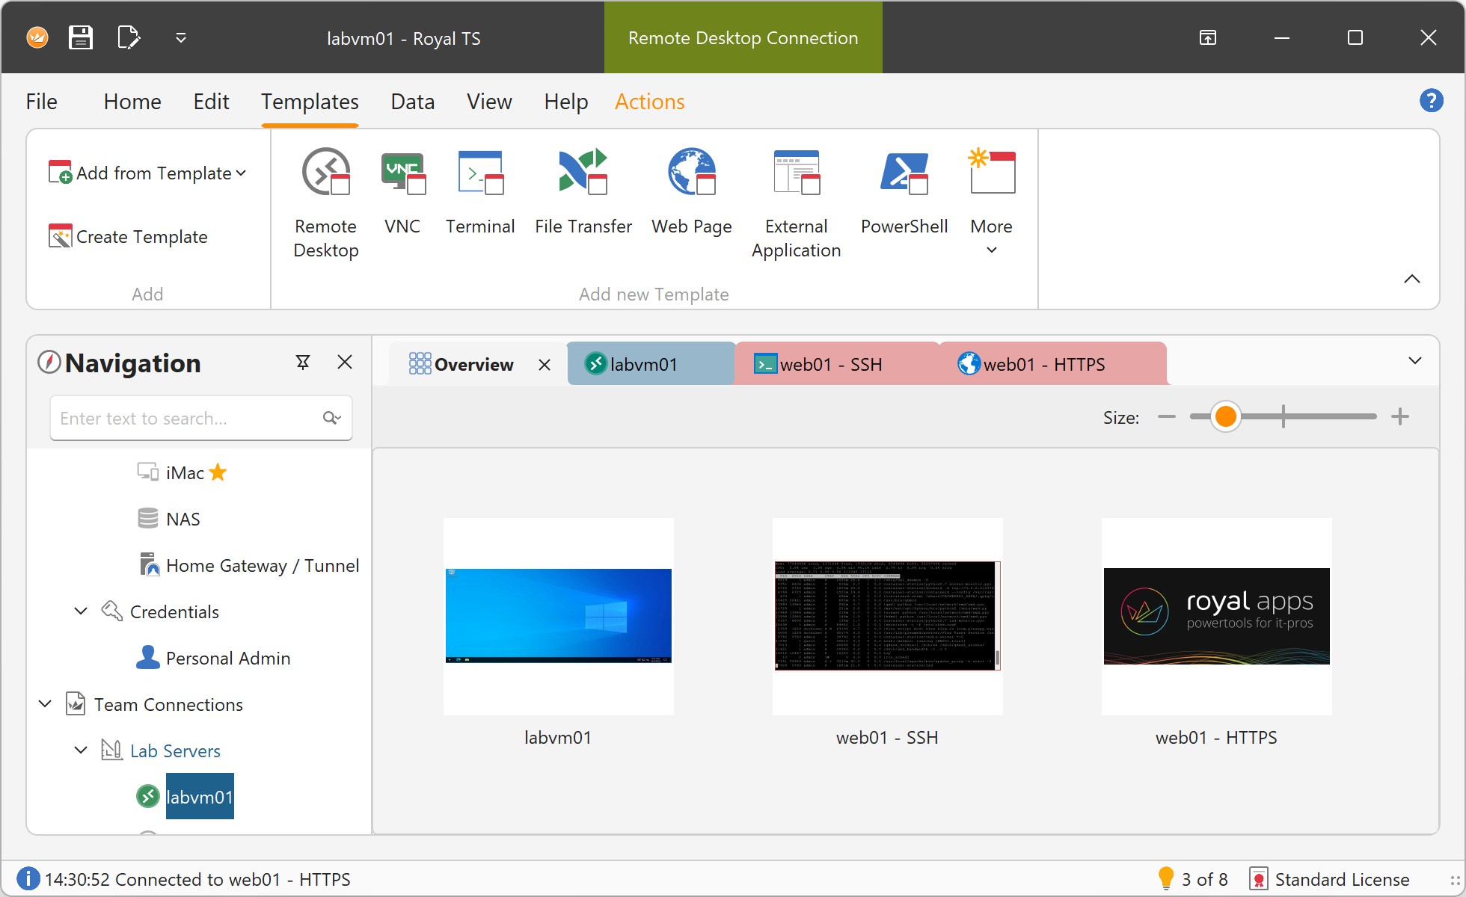Expand the More templates dropdown
The image size is (1466, 897).
click(992, 202)
